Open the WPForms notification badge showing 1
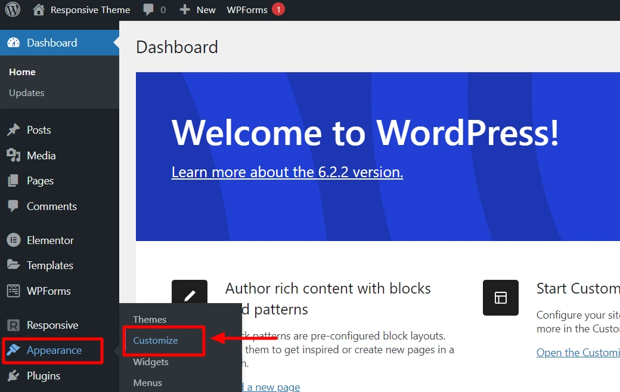The height and width of the screenshot is (392, 620). [x=278, y=10]
